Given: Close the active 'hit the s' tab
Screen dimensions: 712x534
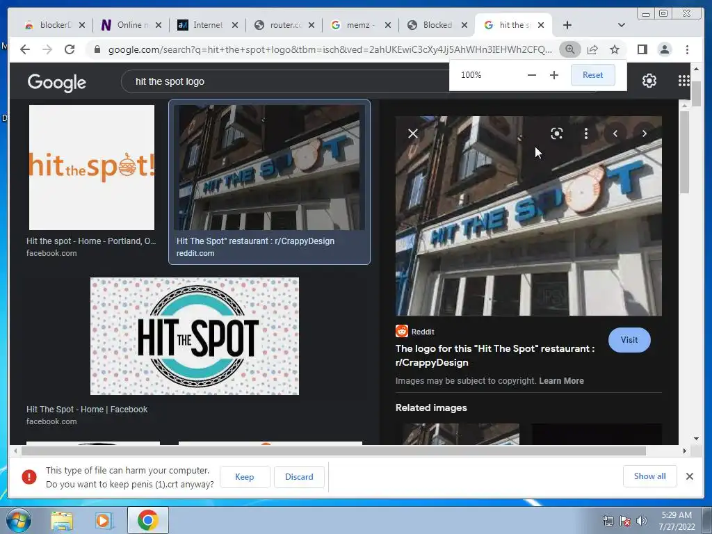Looking at the screenshot, I should point(541,25).
